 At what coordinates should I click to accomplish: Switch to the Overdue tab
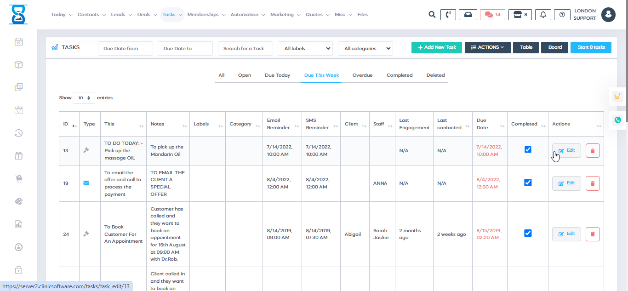[362, 75]
